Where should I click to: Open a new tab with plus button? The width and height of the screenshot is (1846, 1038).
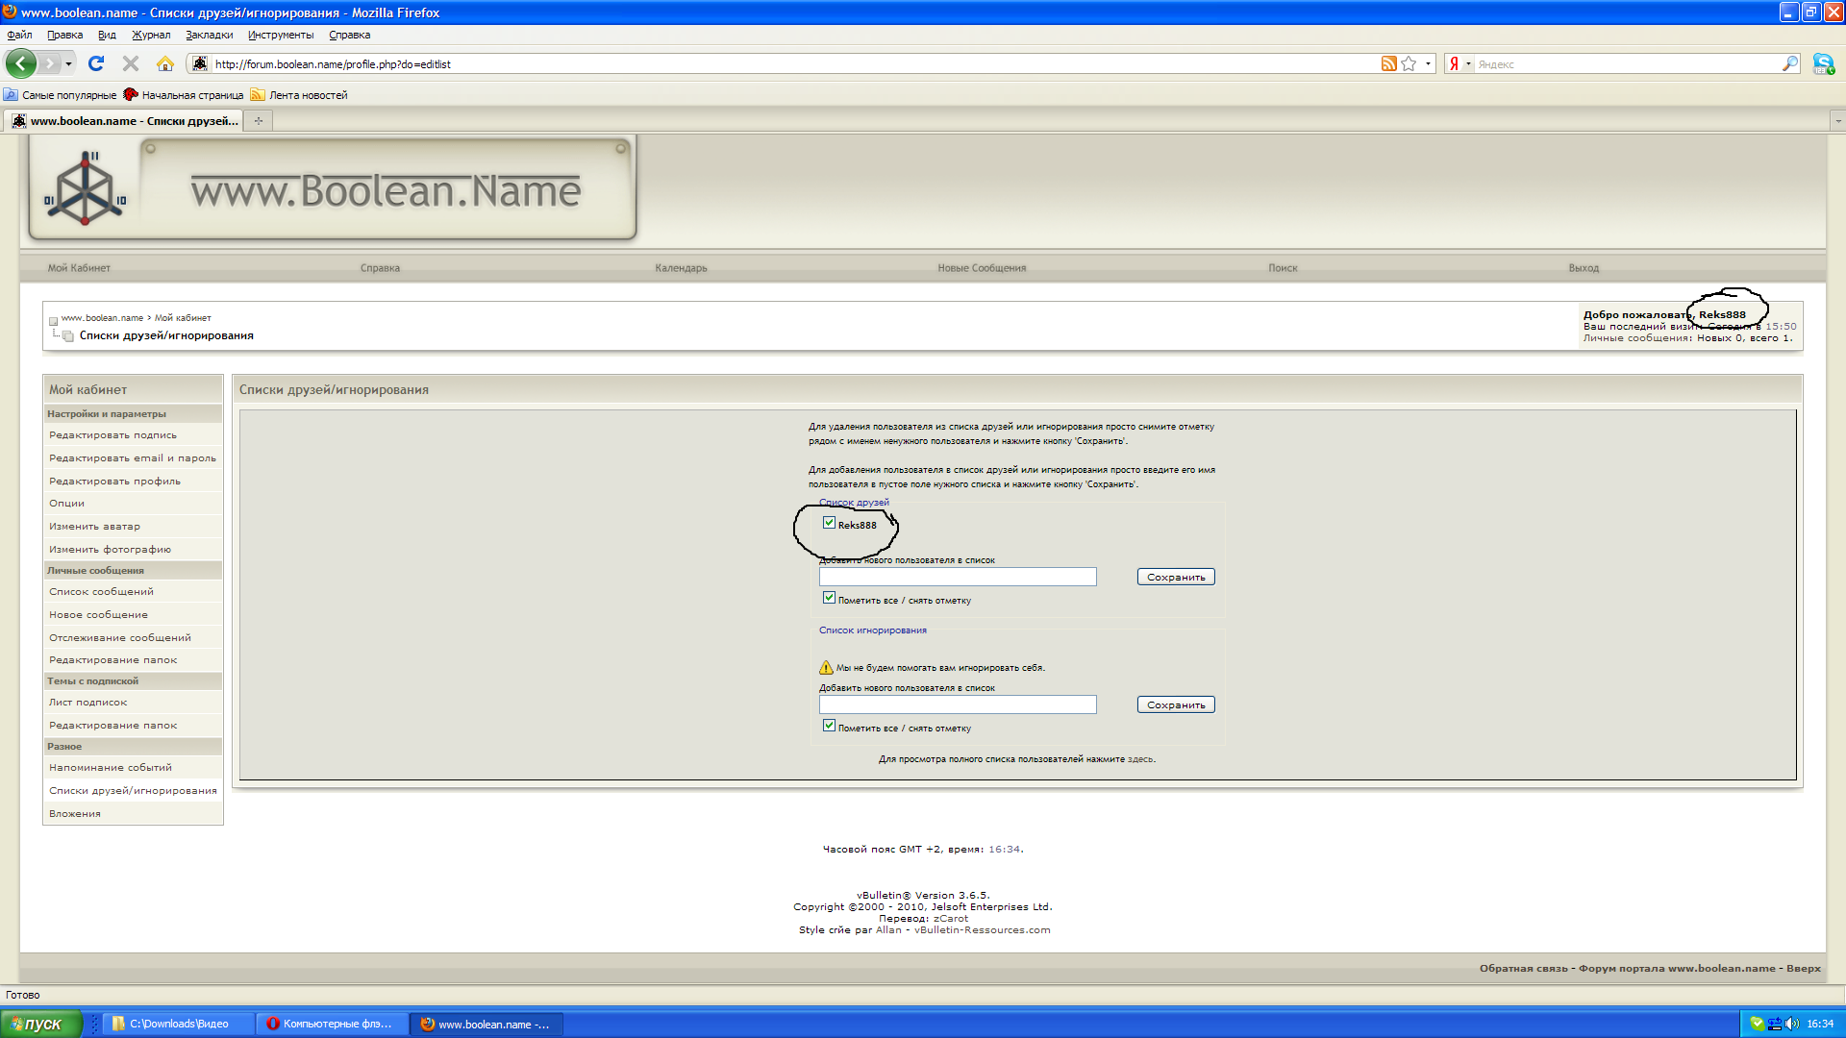coord(258,120)
